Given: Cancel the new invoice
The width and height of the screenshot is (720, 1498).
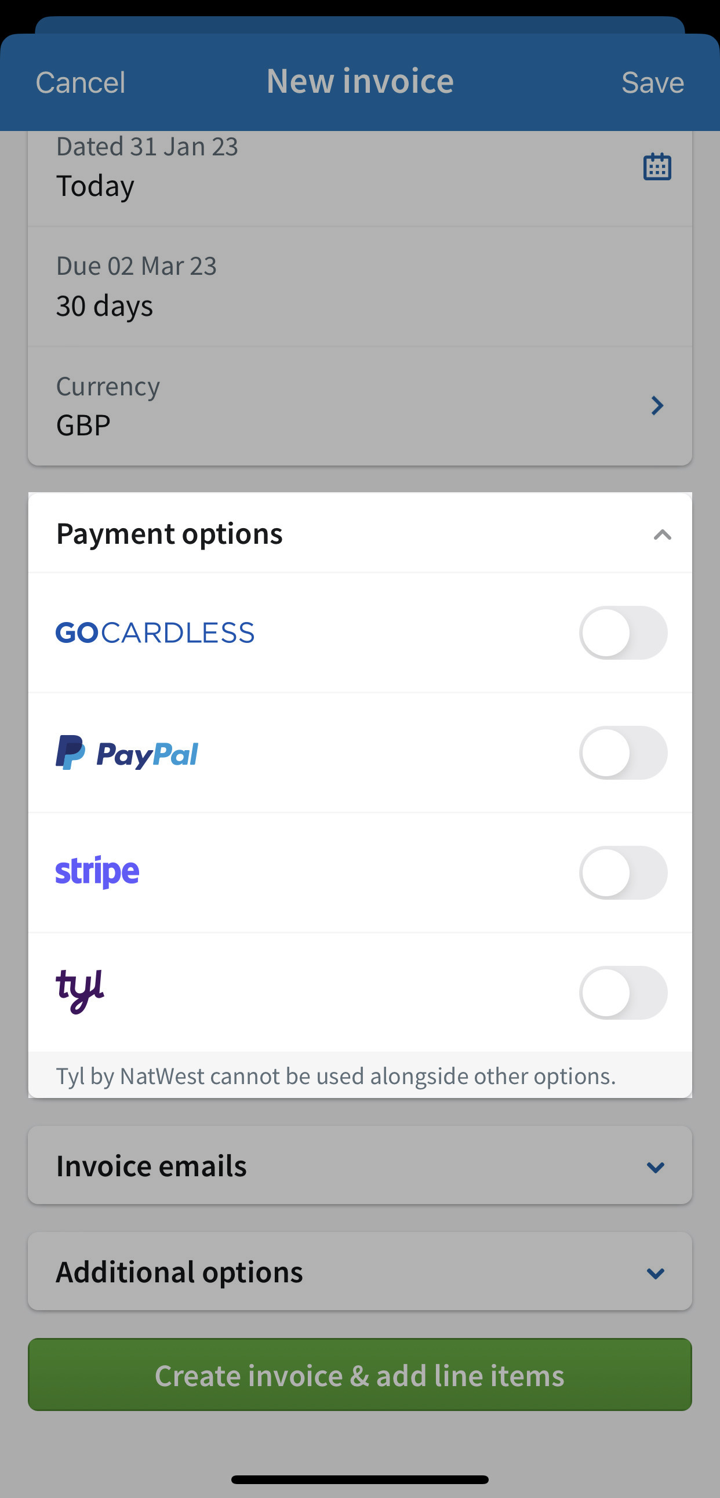Looking at the screenshot, I should click(x=80, y=82).
